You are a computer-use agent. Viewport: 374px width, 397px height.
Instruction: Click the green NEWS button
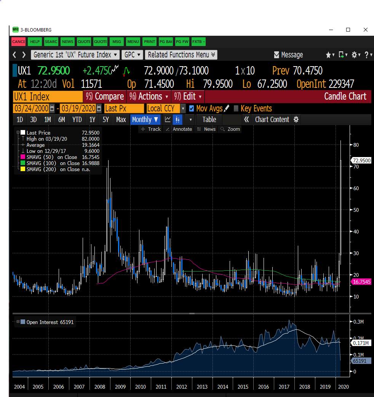click(67, 41)
